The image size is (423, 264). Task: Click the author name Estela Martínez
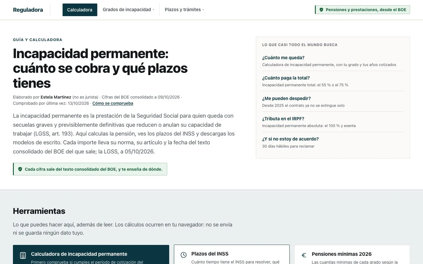tap(56, 97)
